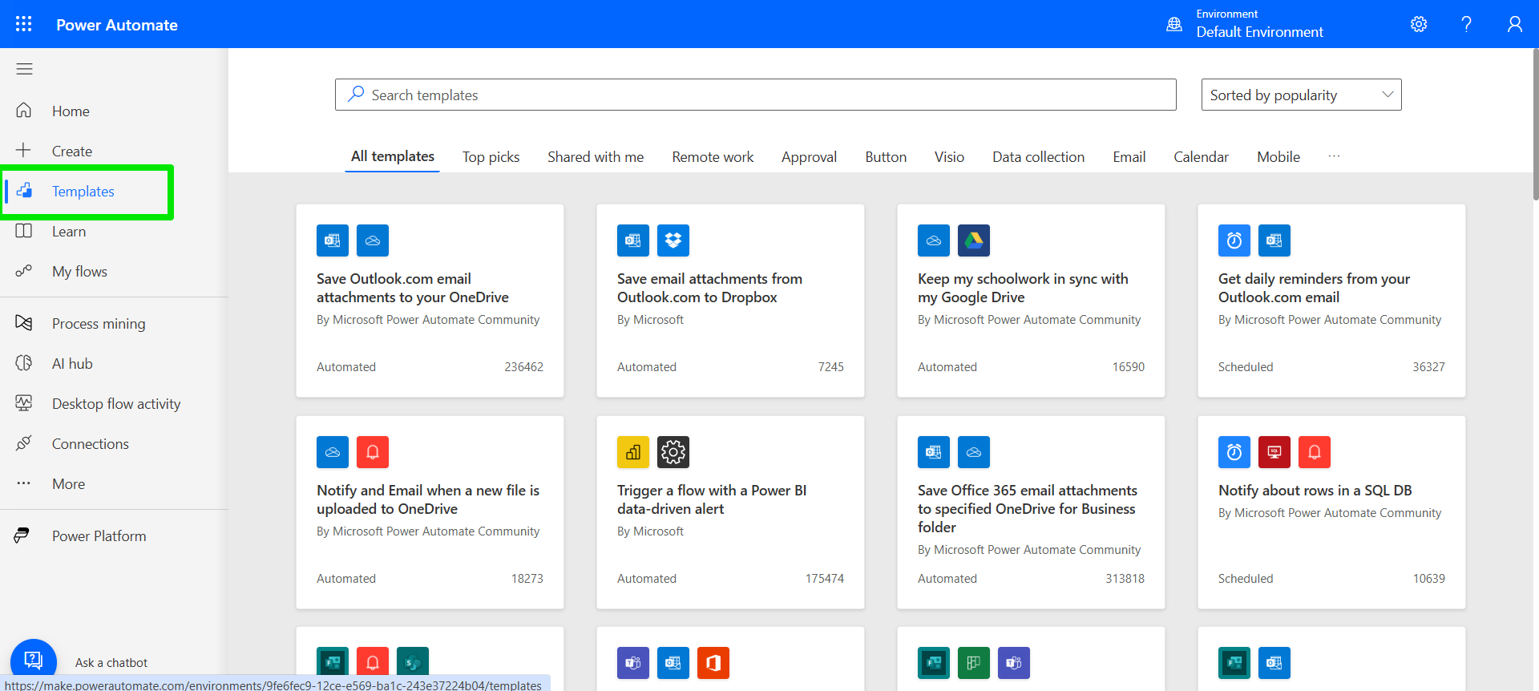The width and height of the screenshot is (1539, 691).
Task: Click usage count 313818
Action: (1125, 579)
